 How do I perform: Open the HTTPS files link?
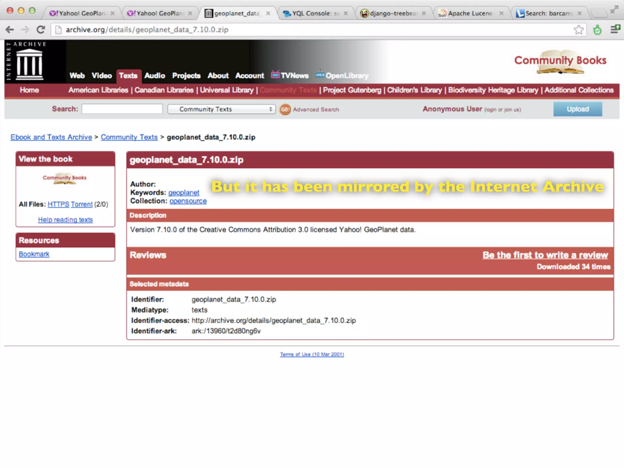58,204
